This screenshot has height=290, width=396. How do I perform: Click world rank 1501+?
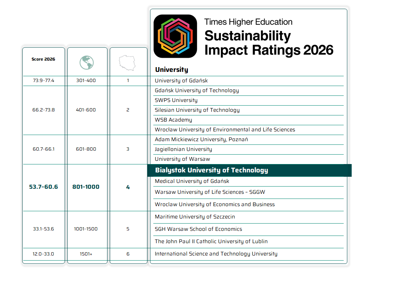click(86, 254)
